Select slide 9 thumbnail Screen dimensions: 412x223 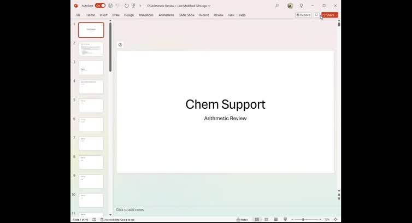[91, 181]
